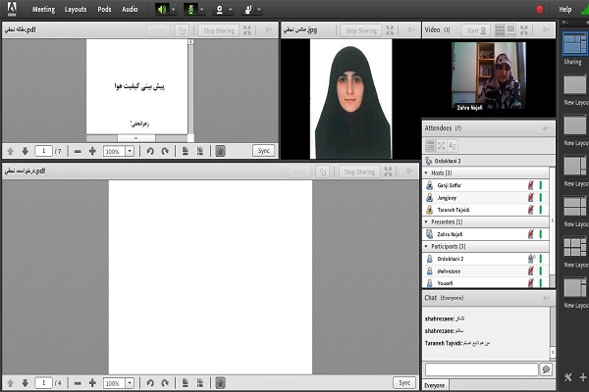
Task: Toggle hand pan tool in top pdf pod
Action: [221, 151]
